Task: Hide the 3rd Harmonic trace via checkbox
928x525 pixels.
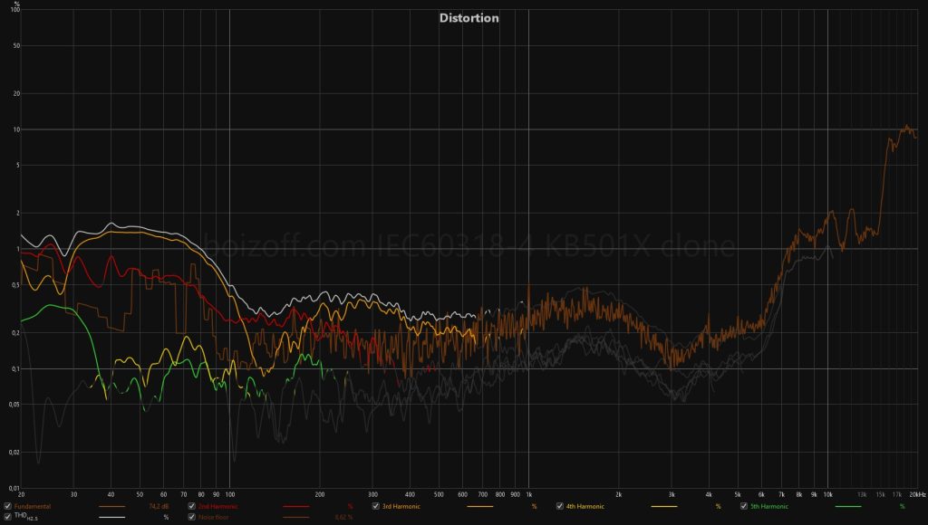Action: [x=376, y=506]
